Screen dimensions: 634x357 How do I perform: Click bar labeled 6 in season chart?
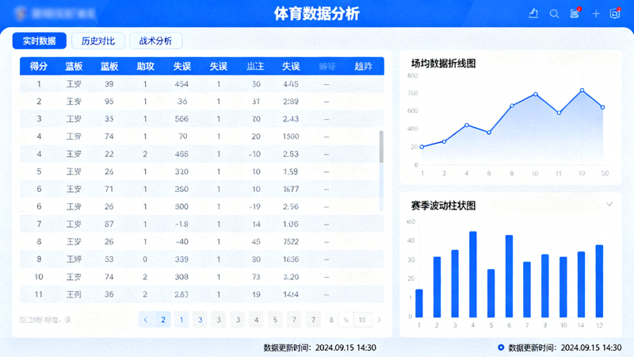[509, 276]
